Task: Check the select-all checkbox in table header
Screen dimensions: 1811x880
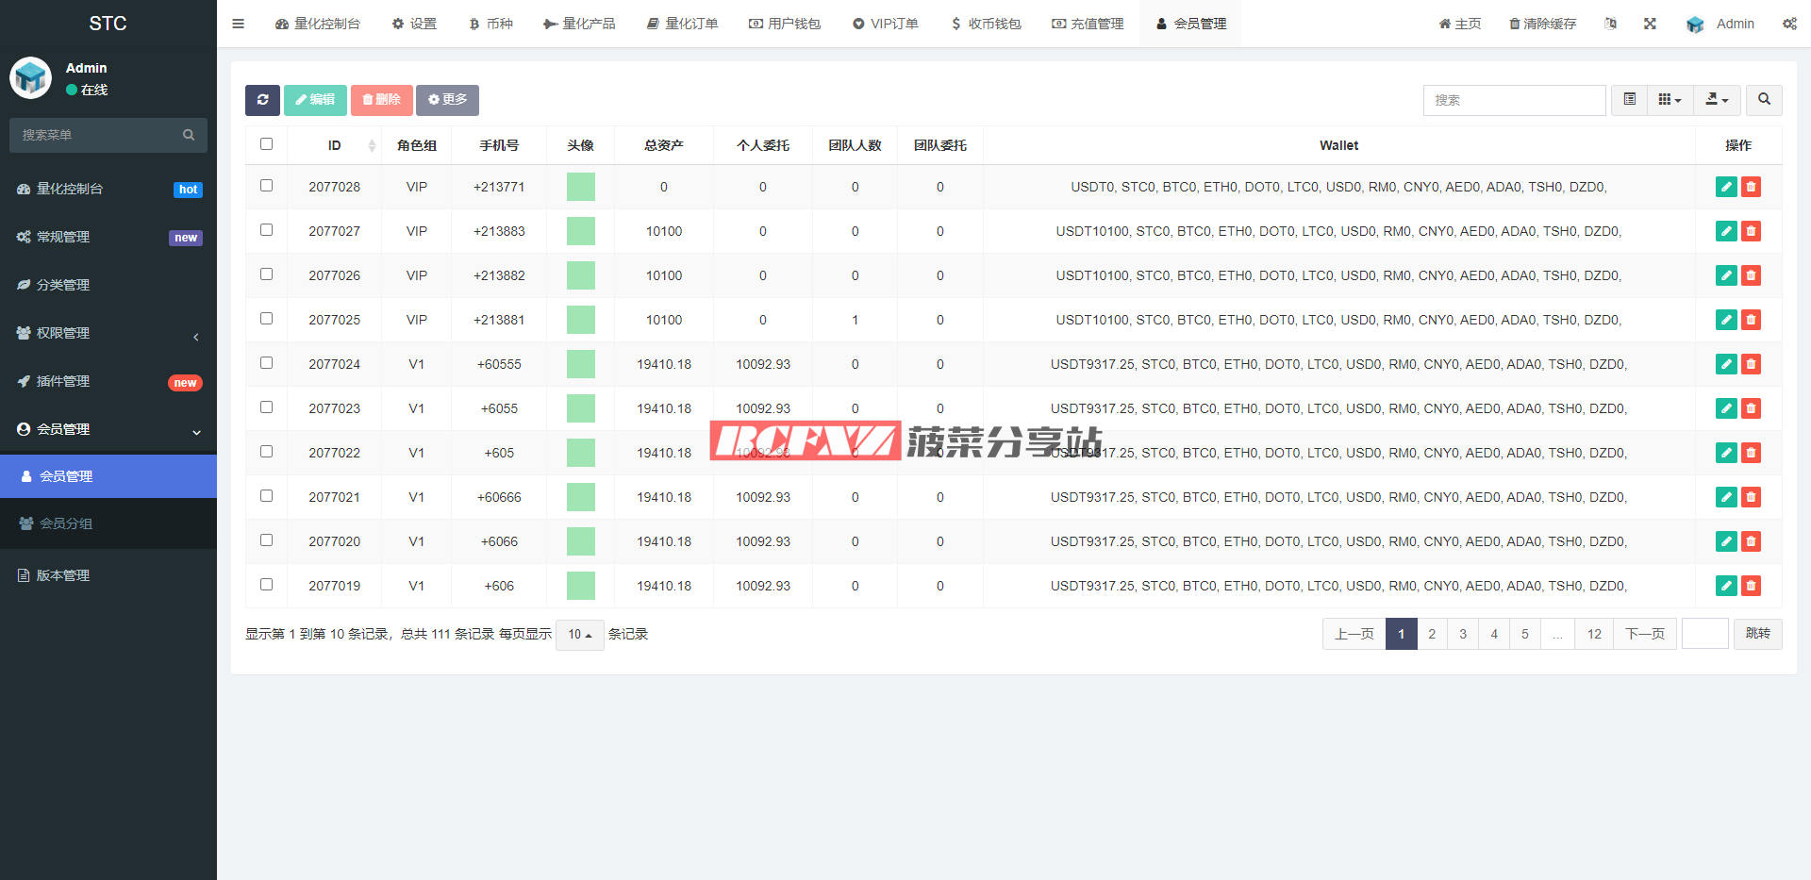Action: [266, 144]
